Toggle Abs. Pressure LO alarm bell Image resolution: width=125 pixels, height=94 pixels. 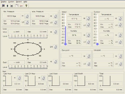(x=55, y=23)
